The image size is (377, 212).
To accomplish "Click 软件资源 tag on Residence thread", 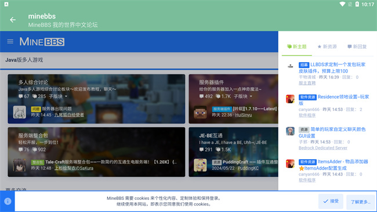I will click(x=307, y=97).
